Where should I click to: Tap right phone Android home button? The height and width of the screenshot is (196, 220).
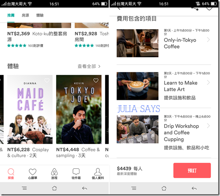point(164,188)
